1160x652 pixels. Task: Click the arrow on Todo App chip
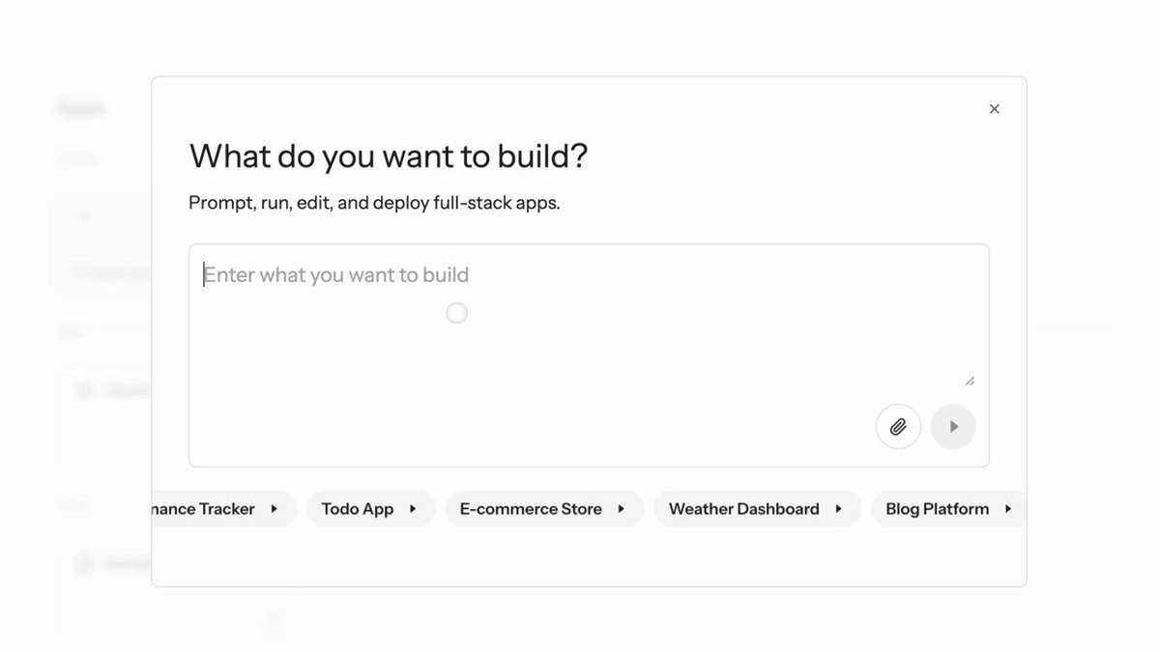point(413,509)
